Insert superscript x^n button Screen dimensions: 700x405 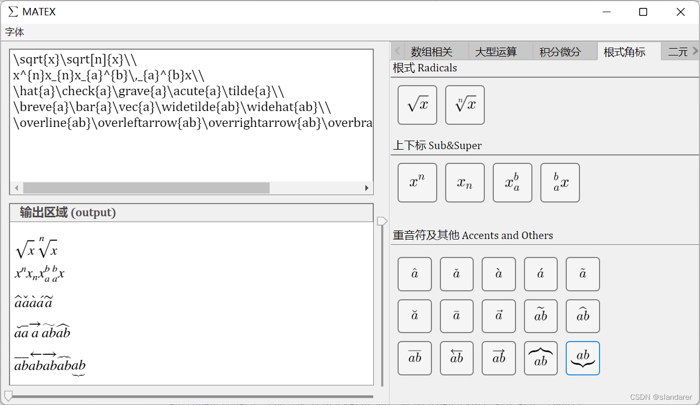[x=417, y=182]
